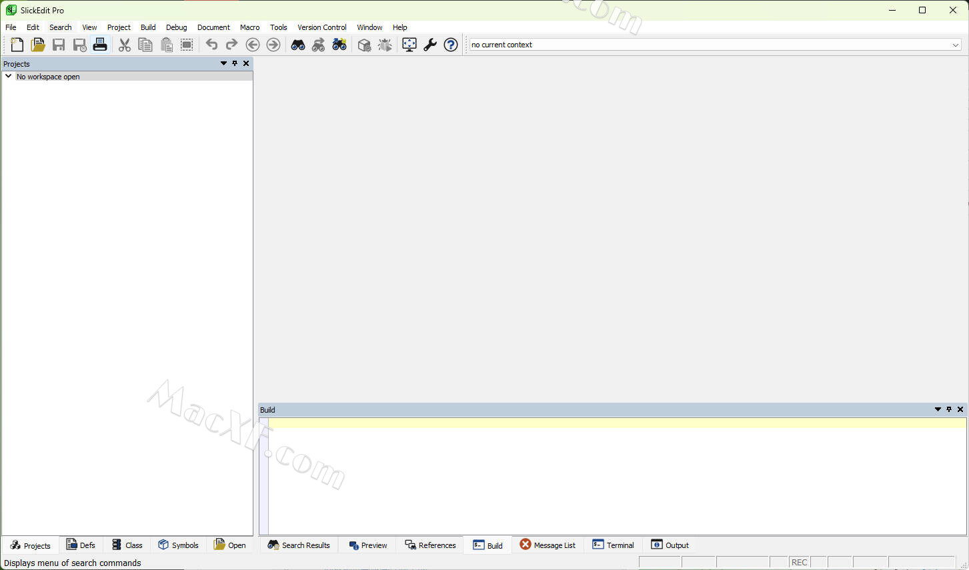This screenshot has height=570, width=969.
Task: Open Options with the wrench icon
Action: click(x=430, y=45)
